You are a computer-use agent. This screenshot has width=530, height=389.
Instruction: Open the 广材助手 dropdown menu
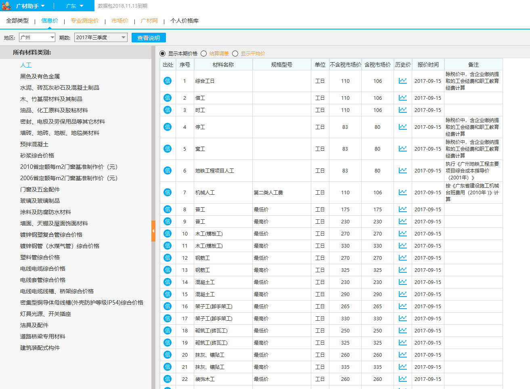30,6
